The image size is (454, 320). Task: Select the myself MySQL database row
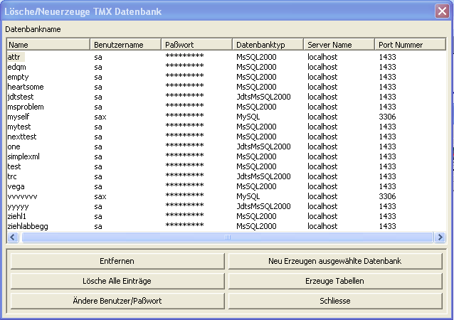(x=19, y=116)
